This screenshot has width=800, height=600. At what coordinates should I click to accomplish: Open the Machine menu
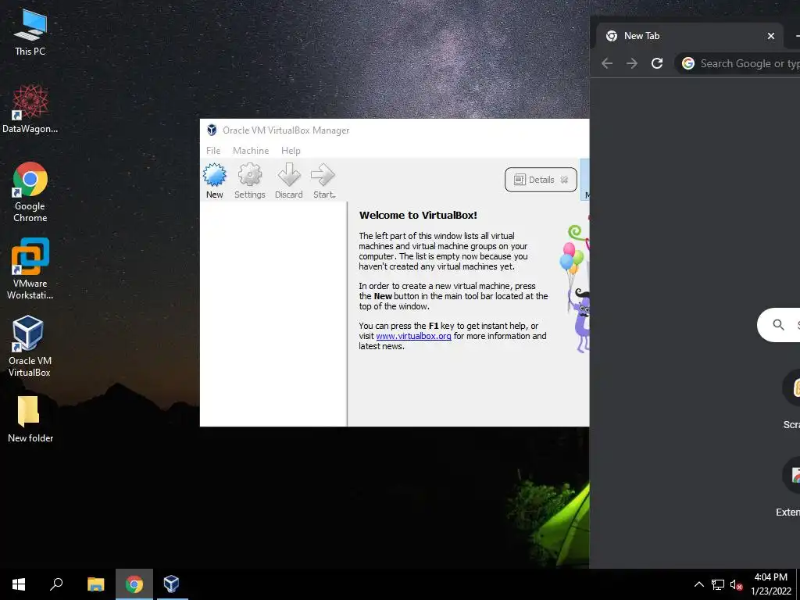click(251, 151)
